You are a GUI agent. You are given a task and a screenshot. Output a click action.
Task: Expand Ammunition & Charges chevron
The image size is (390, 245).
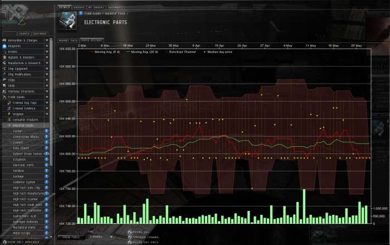pos(46,40)
